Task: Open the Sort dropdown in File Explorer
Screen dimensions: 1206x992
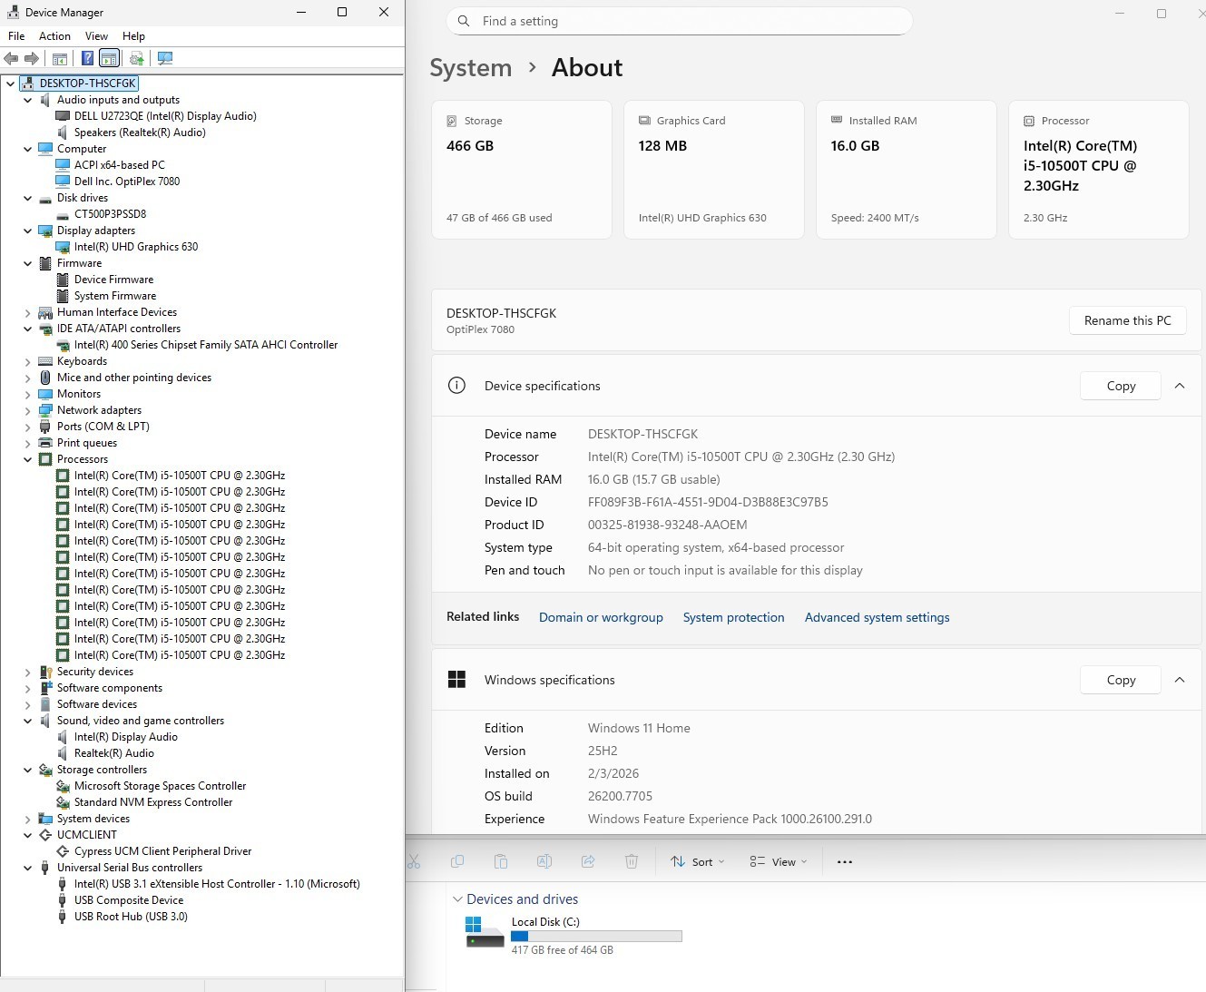Action: pyautogui.click(x=698, y=861)
